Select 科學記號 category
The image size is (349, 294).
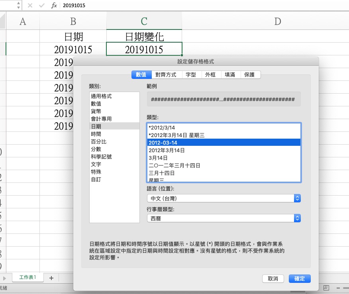[x=114, y=157]
